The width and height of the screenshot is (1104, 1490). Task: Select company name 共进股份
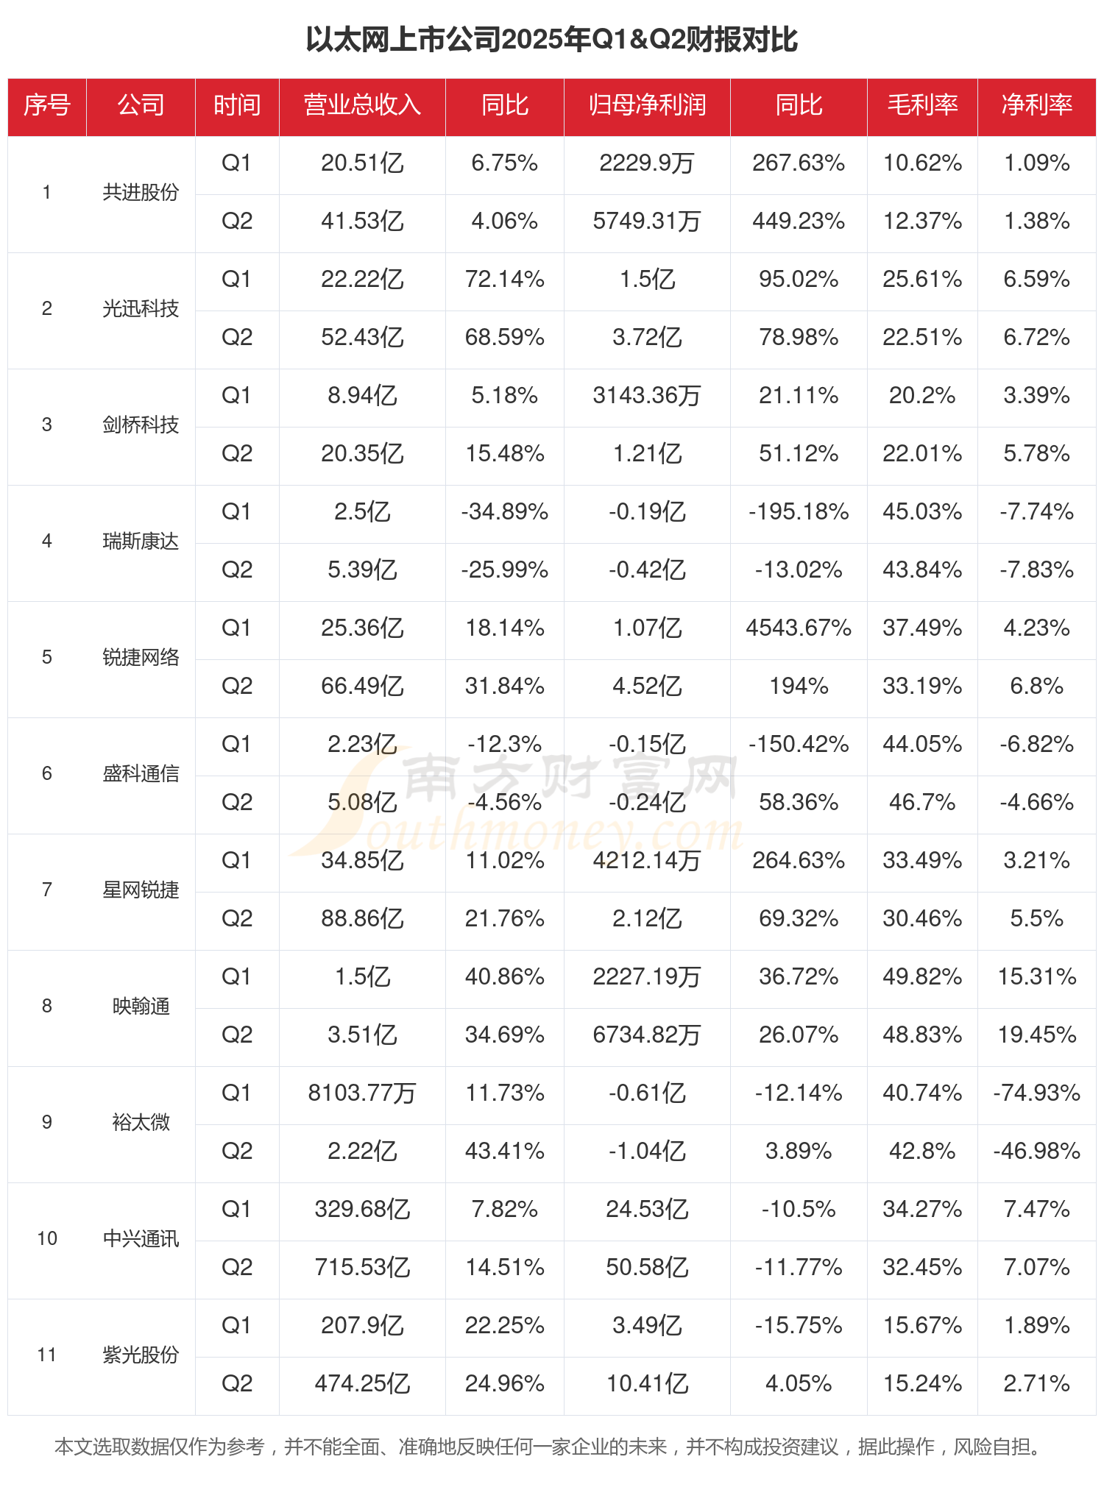point(141,193)
